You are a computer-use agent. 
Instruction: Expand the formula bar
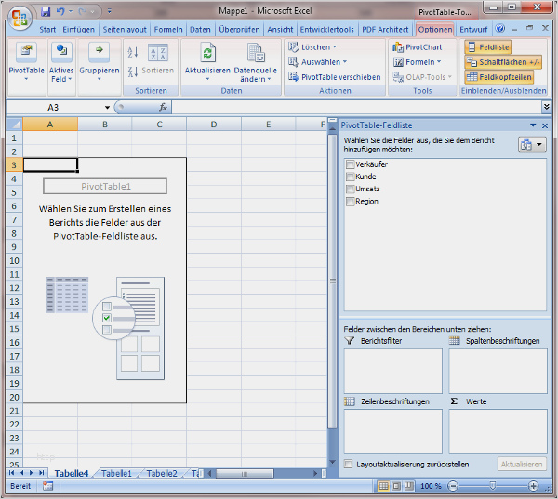pos(546,106)
